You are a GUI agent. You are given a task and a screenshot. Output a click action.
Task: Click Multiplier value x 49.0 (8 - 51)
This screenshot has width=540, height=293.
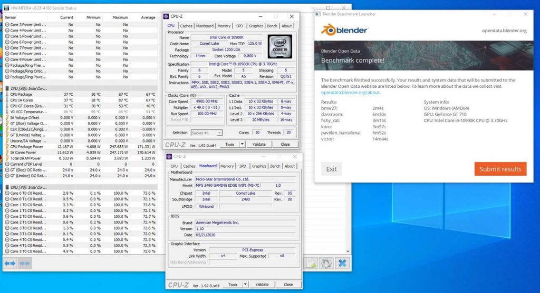pyautogui.click(x=207, y=107)
